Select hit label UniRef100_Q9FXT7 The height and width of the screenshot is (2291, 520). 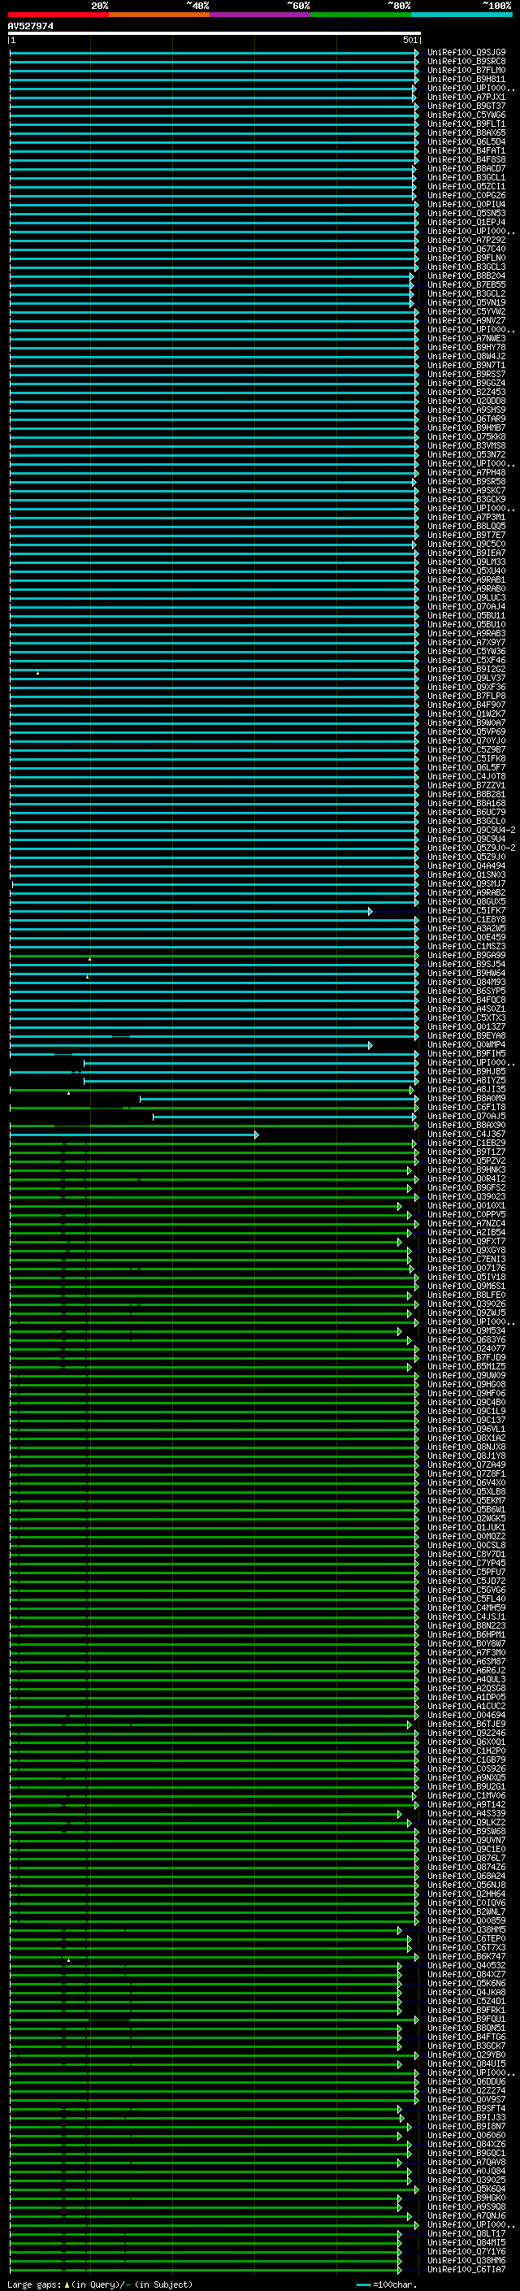pyautogui.click(x=466, y=1242)
